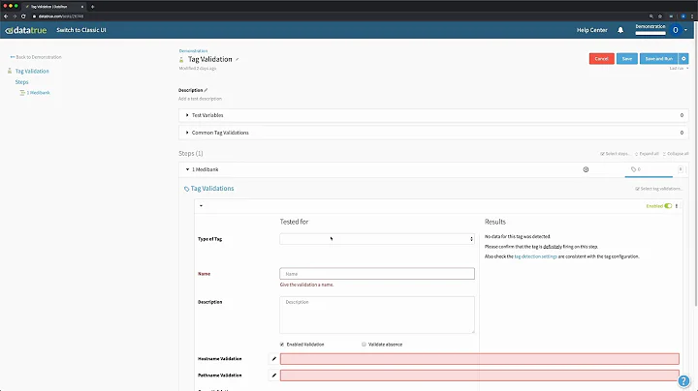The image size is (698, 391).
Task: Bookmark page with star icon
Action: (660, 16)
